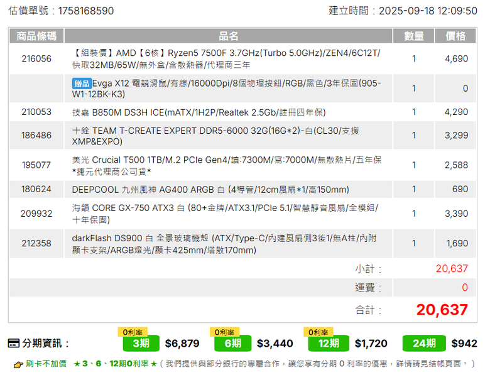The image size is (490, 375).
Task: Click the AMD Ryzen5 7500F product name
Action: [x=227, y=59]
